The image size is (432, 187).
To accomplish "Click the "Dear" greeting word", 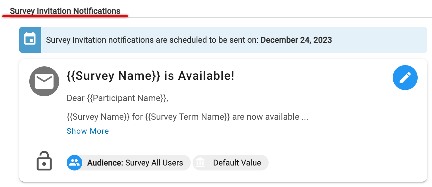I will pyautogui.click(x=76, y=98).
